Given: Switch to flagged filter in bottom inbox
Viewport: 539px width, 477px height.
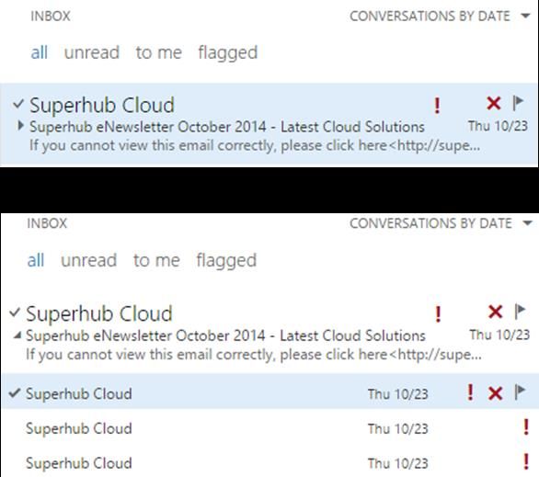Looking at the screenshot, I should click(226, 261).
